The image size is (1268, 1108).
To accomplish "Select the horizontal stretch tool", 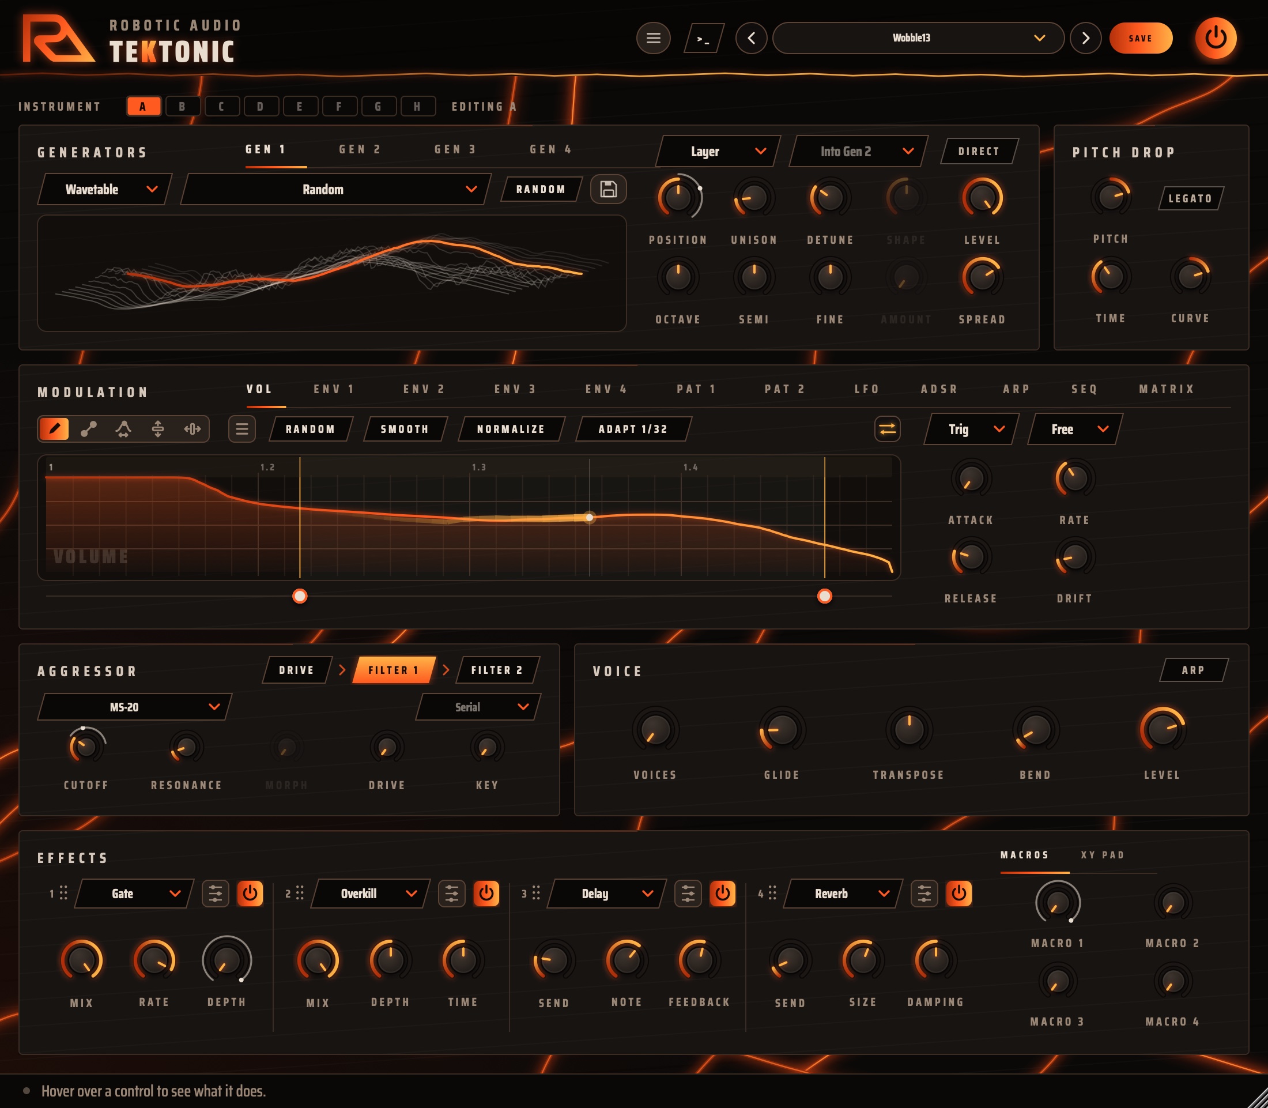I will point(193,428).
